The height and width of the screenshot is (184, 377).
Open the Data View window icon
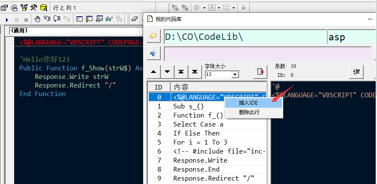click(43, 8)
